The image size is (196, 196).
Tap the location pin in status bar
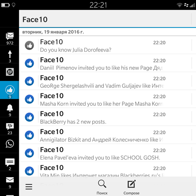point(13,5)
